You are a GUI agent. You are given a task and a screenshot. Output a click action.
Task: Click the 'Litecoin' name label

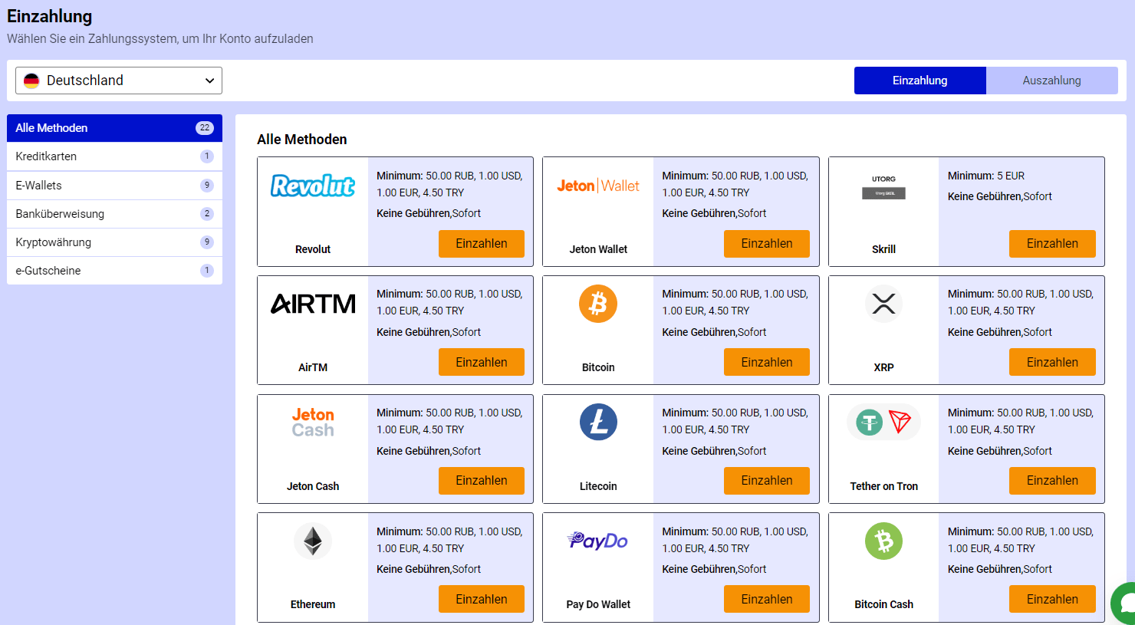(598, 486)
